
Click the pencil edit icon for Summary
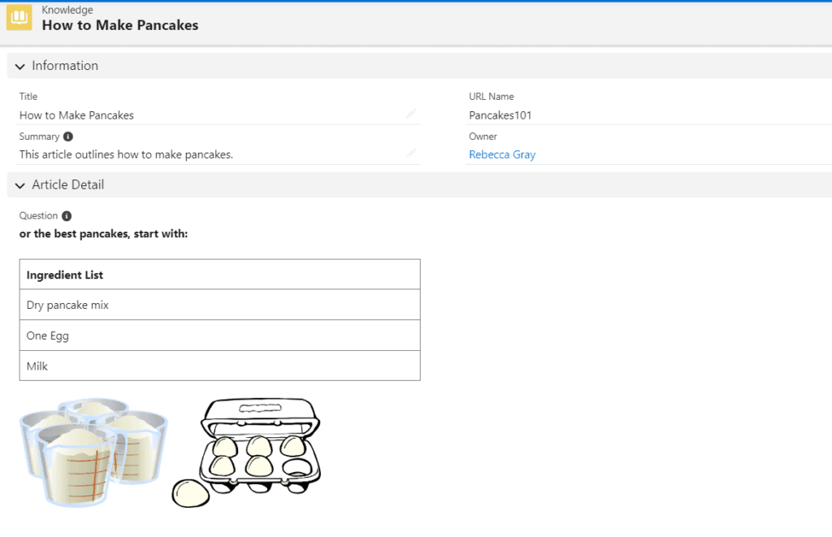click(x=411, y=154)
